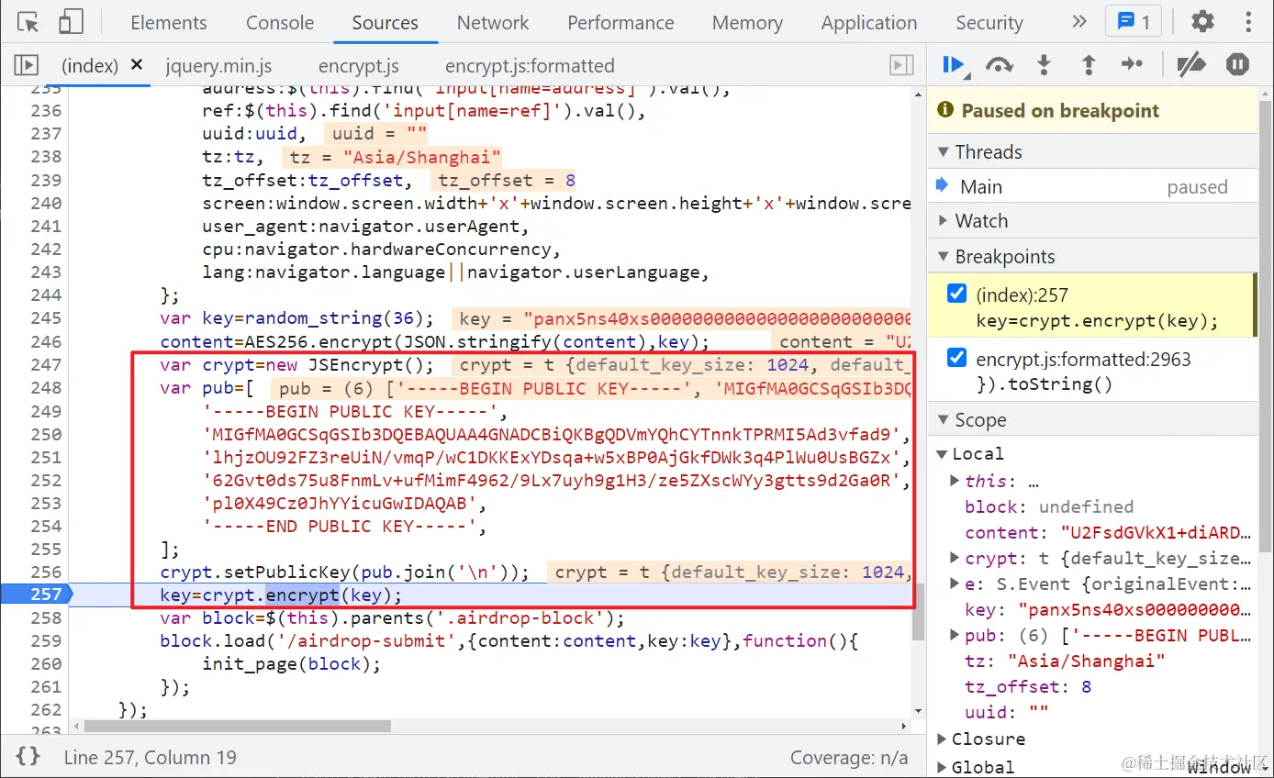This screenshot has width=1274, height=778.
Task: Open the jquery.min.js file tab
Action: [x=218, y=66]
